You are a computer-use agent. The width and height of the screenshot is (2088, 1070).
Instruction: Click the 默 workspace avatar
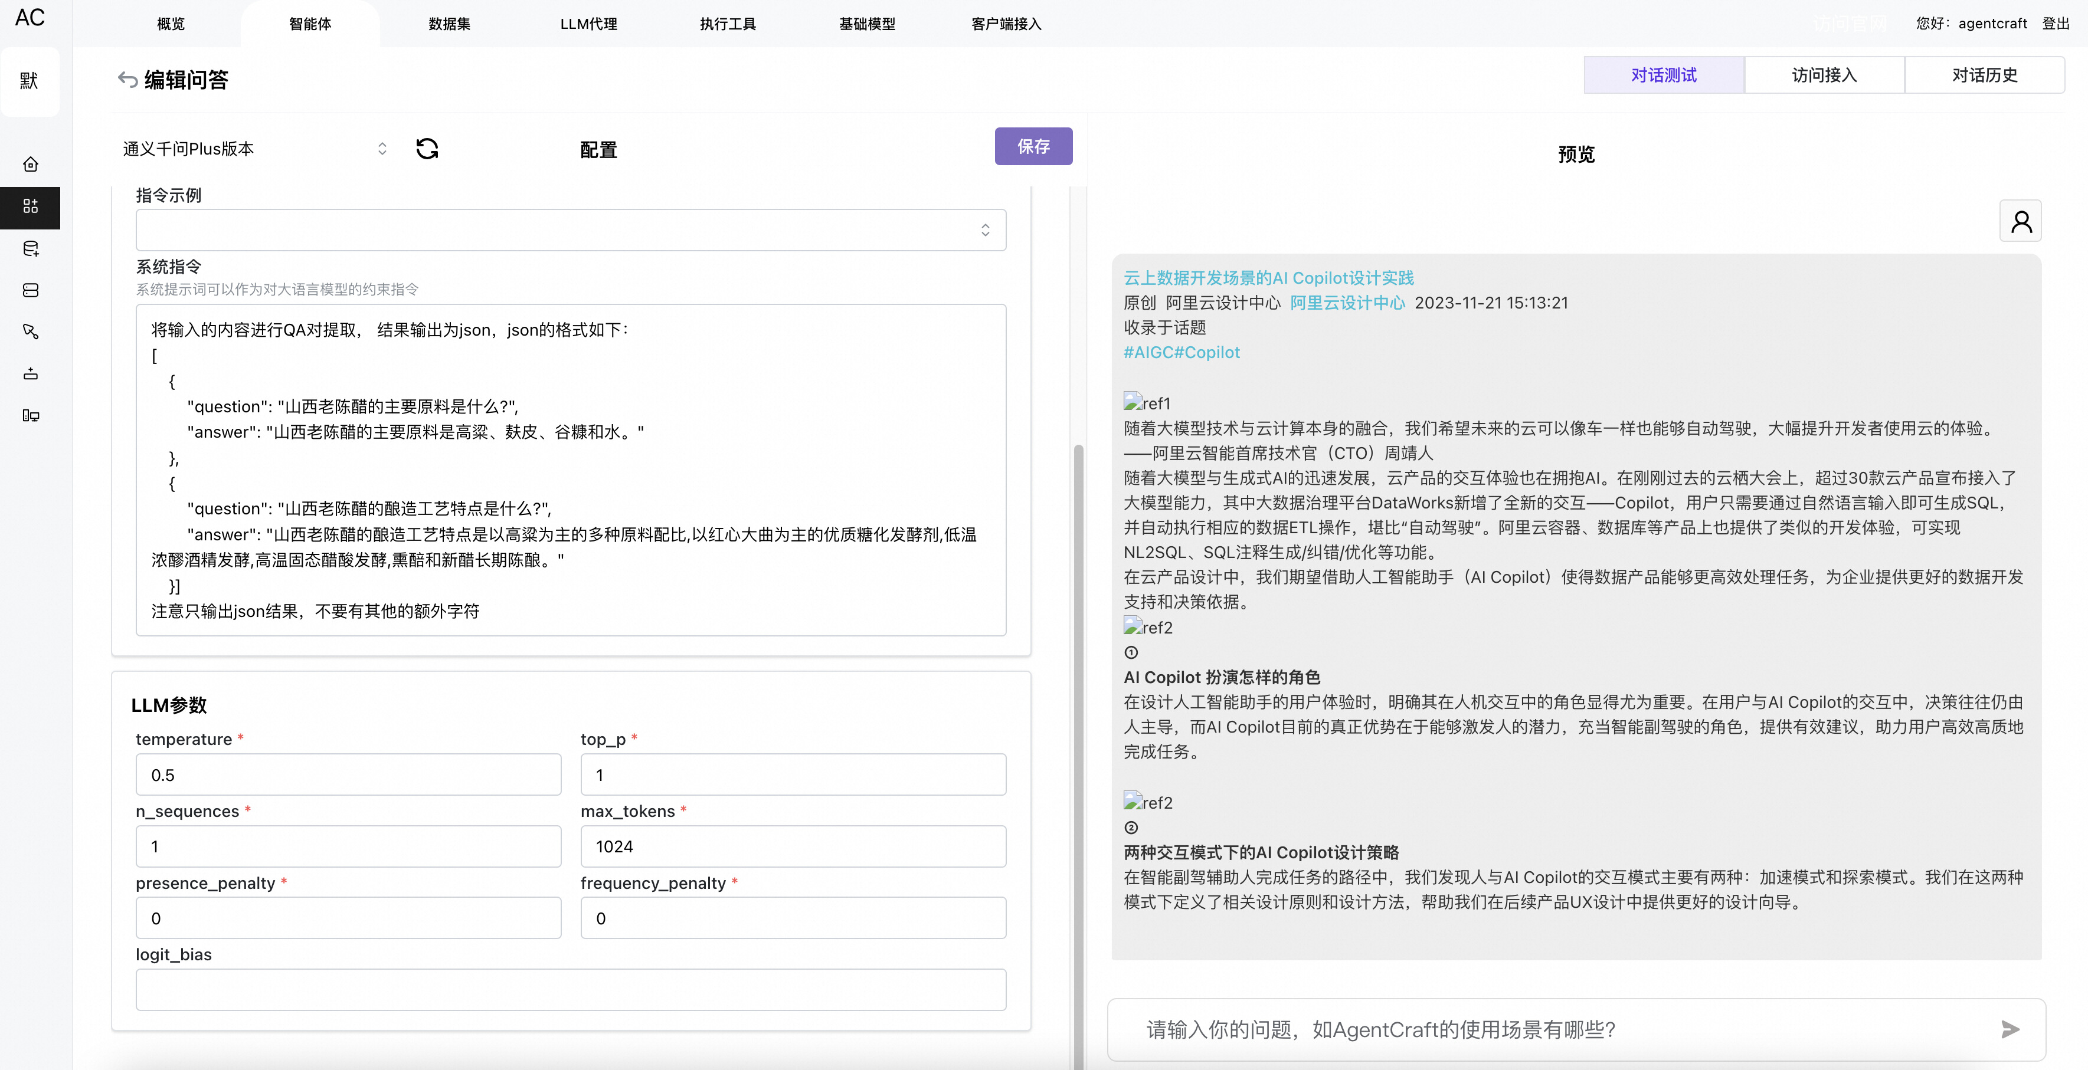[x=30, y=81]
